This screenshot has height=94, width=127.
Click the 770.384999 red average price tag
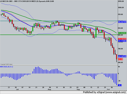[x=122, y=39]
